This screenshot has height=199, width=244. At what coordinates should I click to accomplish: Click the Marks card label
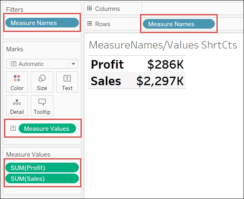pos(15,49)
